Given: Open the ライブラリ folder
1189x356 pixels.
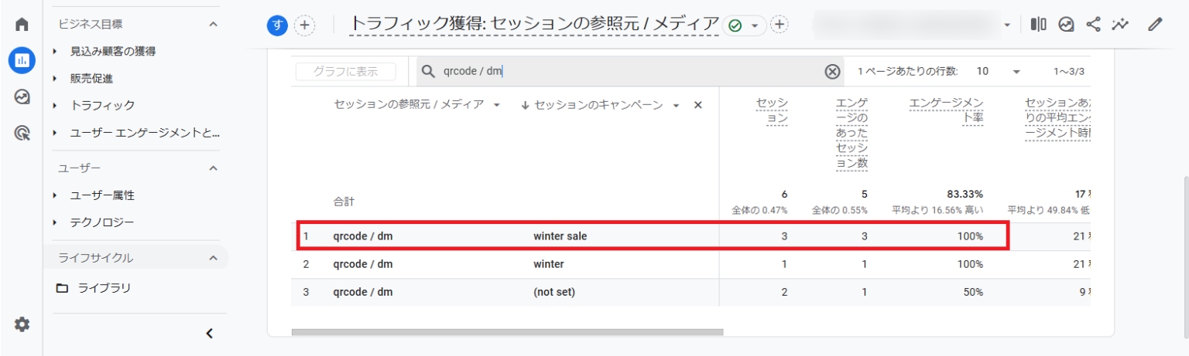Looking at the screenshot, I should [93, 288].
